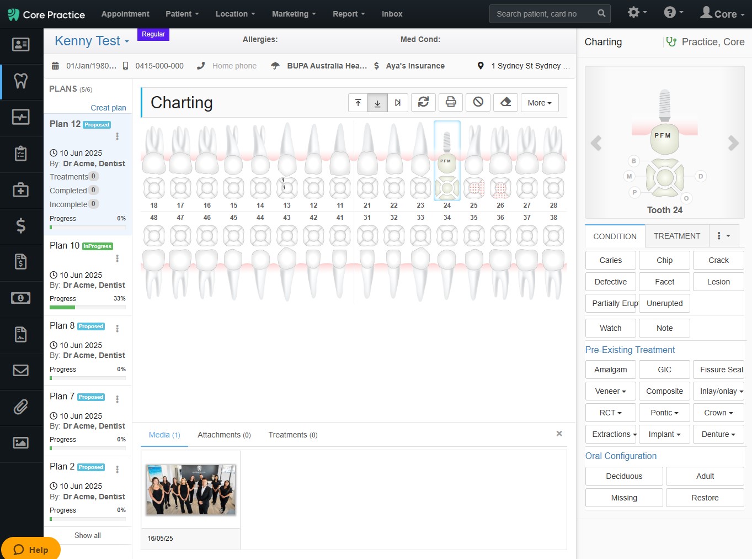Close the media panel

pyautogui.click(x=559, y=434)
